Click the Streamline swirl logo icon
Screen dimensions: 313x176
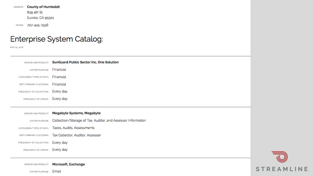pos(280,157)
